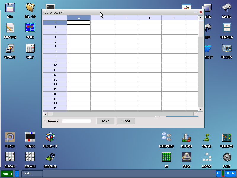237x178 pixels.
Task: Select column C header
Action: point(126,18)
